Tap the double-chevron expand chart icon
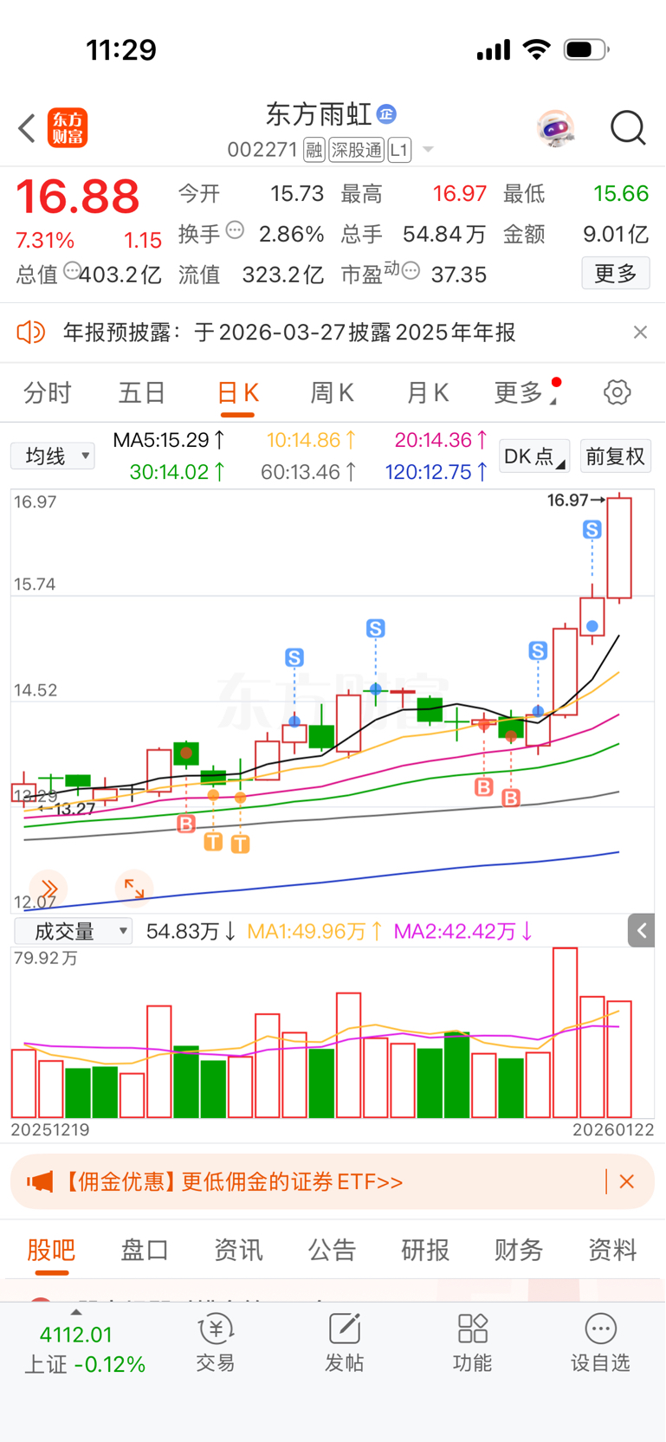The image size is (666, 1442). (x=48, y=888)
